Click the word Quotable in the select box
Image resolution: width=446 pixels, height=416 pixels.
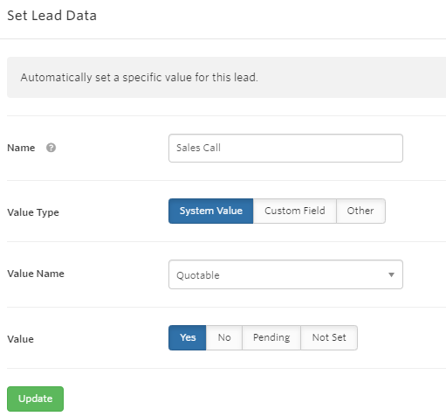click(x=198, y=275)
